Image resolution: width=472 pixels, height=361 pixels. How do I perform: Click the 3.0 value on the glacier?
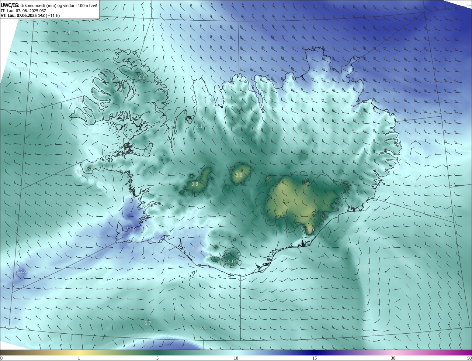239,175
